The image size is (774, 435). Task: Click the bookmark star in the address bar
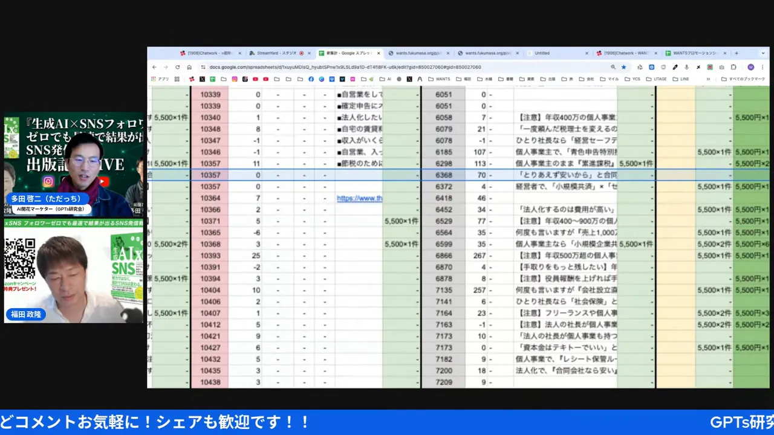pyautogui.click(x=623, y=67)
